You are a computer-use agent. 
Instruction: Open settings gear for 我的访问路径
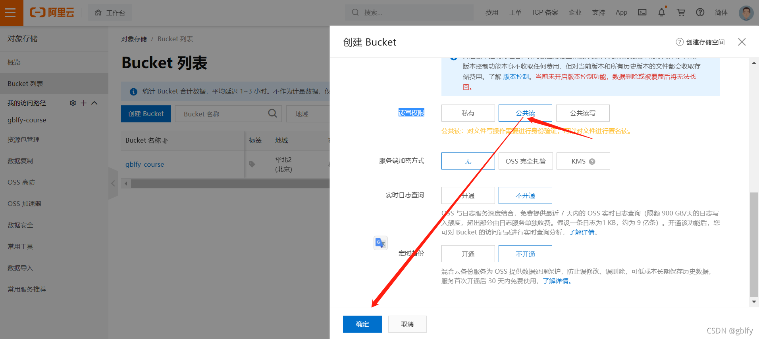pos(73,103)
